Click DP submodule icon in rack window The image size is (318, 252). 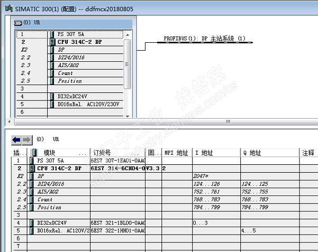[x=52, y=50]
